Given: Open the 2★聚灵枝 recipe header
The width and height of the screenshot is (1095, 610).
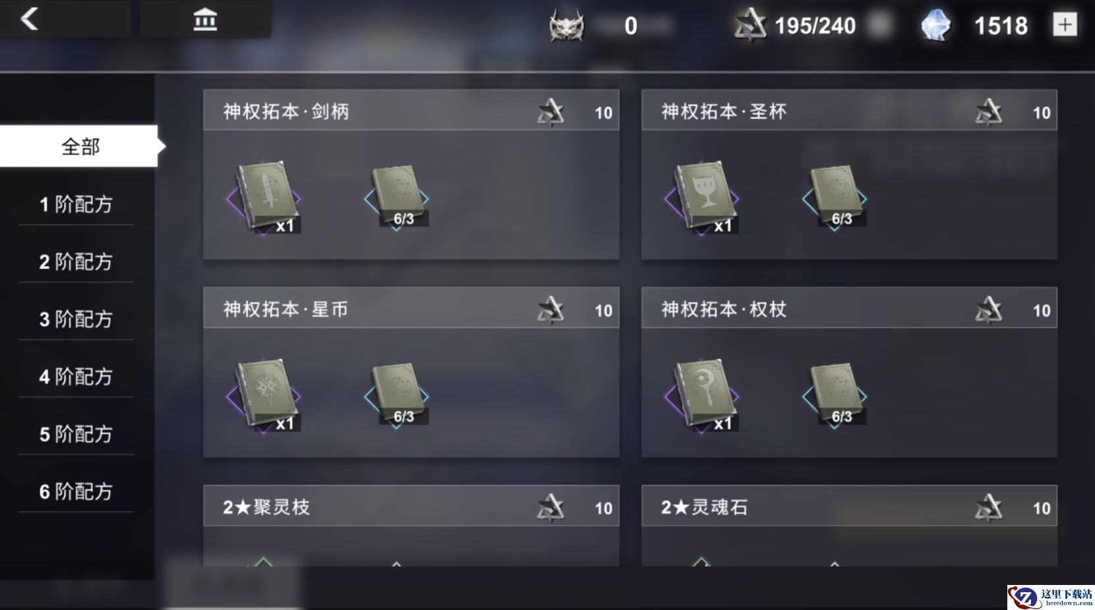Looking at the screenshot, I should click(411, 506).
